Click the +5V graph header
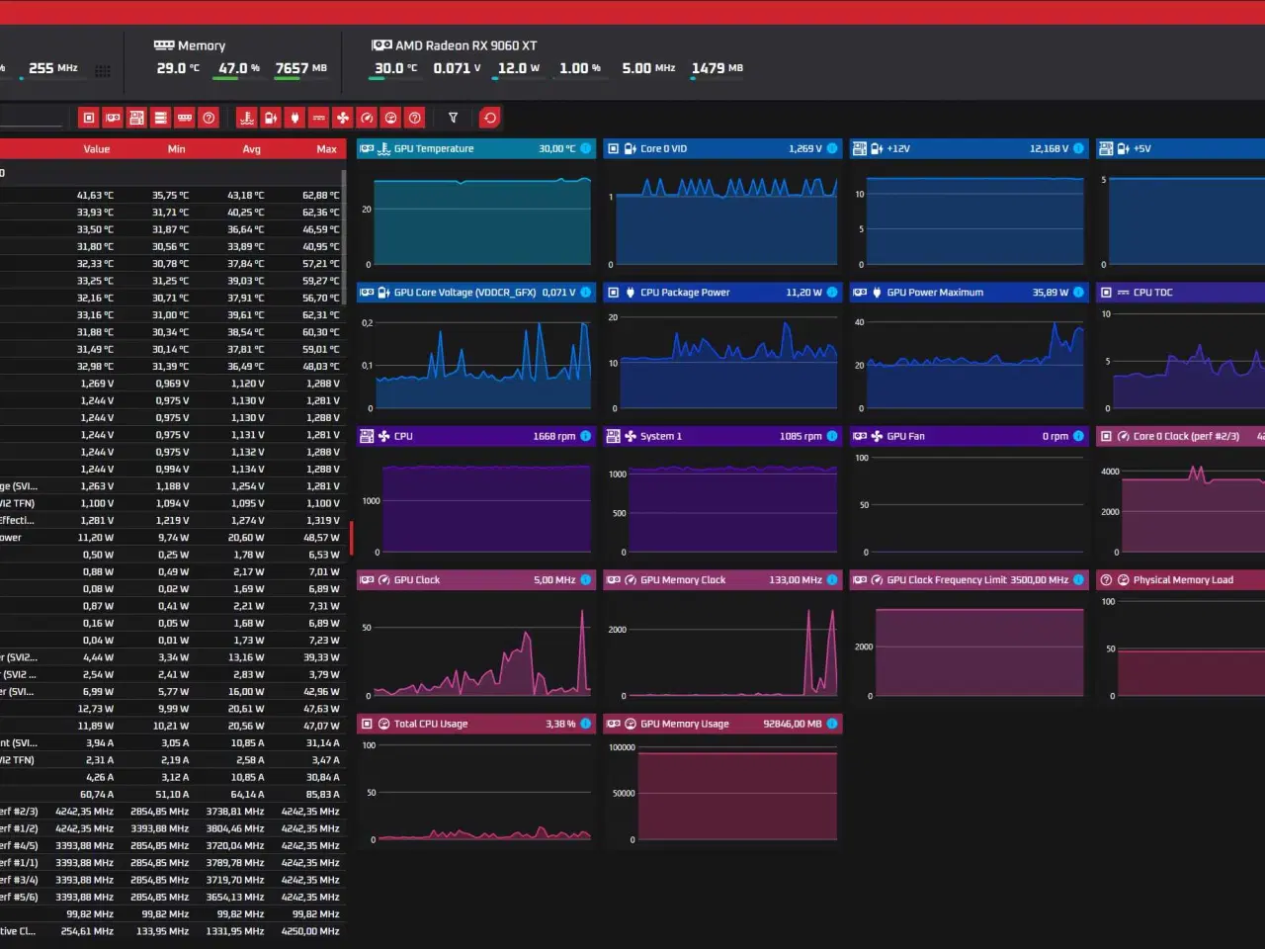This screenshot has height=949, width=1265. pyautogui.click(x=1180, y=148)
